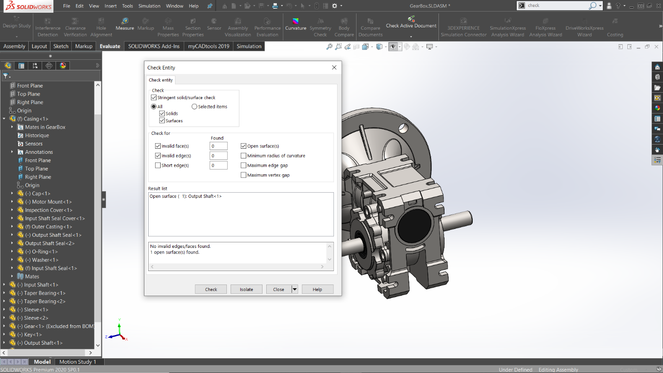Viewport: 663px width, 373px height.
Task: Launch FloXpress Analysis Wizard
Action: [545, 27]
